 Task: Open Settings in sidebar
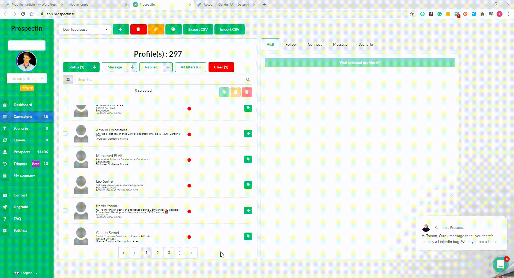pos(27,230)
